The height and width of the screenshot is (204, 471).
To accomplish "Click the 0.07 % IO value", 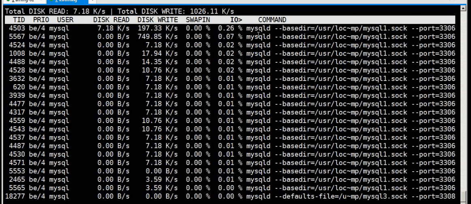I will [230, 36].
